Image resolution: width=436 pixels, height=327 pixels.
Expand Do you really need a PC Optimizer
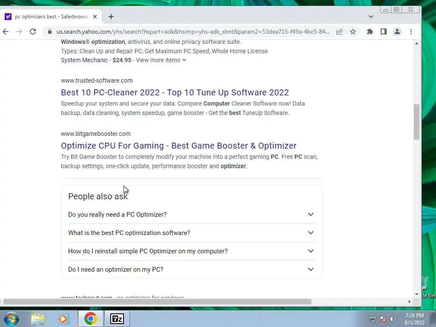(x=192, y=215)
